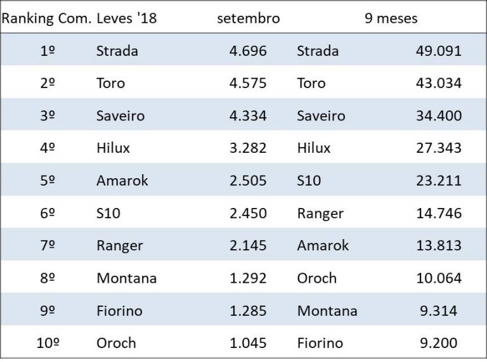487x362 pixels.
Task: Select the value 4.575 for Toro
Action: tap(248, 84)
